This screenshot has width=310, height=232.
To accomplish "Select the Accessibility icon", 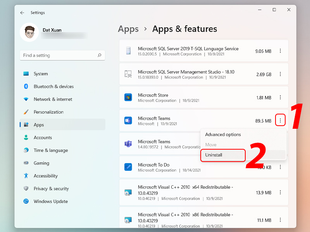I will tap(26, 176).
